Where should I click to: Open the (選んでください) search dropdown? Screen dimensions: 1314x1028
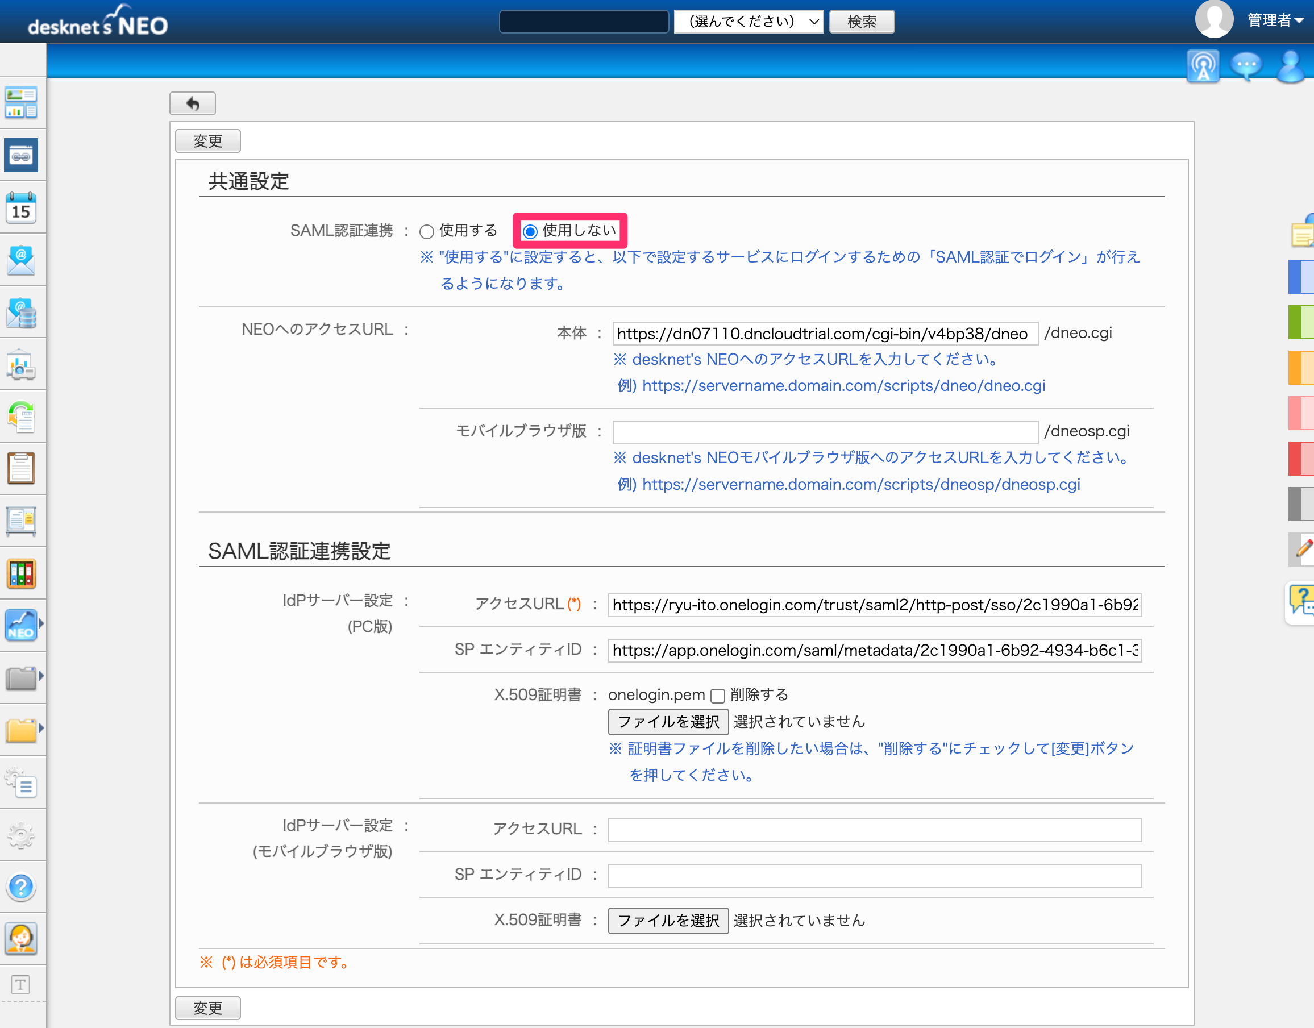[x=749, y=22]
